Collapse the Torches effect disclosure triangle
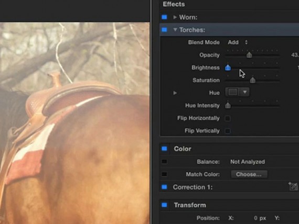The height and width of the screenshot is (224, 299). point(175,29)
